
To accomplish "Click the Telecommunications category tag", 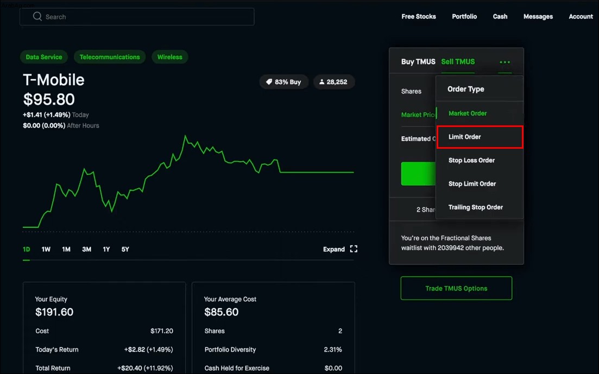I will click(x=110, y=57).
